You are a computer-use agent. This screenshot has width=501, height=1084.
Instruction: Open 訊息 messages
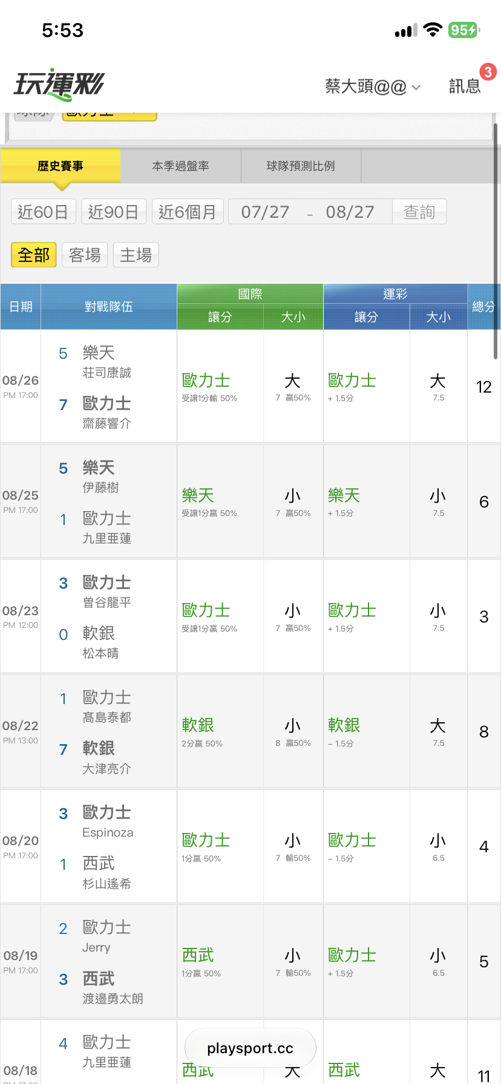(465, 87)
